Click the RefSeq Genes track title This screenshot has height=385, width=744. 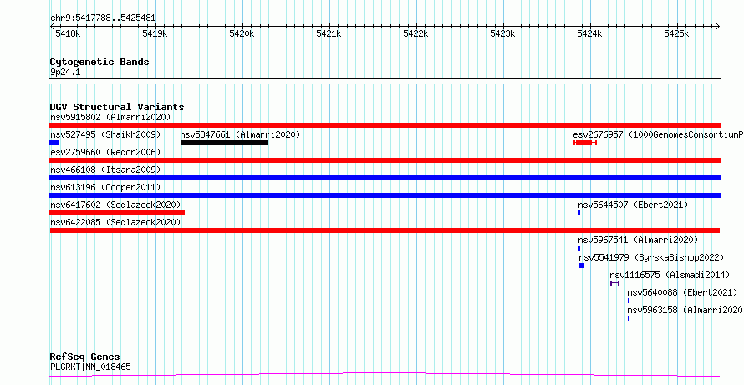click(84, 357)
